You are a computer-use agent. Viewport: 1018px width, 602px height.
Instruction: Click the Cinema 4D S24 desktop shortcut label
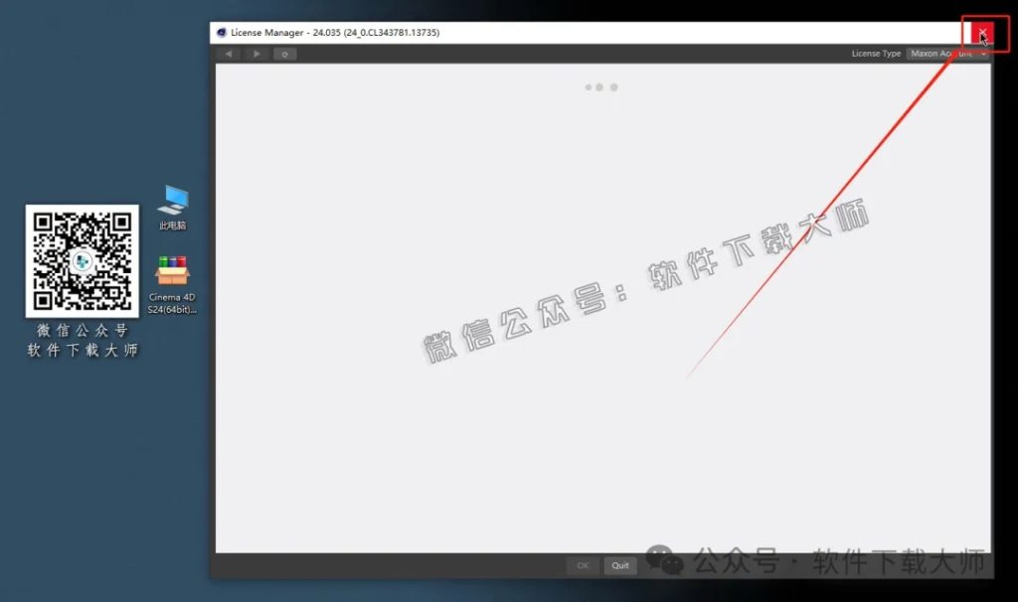(x=170, y=302)
